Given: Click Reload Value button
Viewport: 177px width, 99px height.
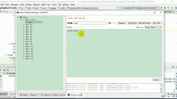Looking at the screenshot, I should 144,23.
